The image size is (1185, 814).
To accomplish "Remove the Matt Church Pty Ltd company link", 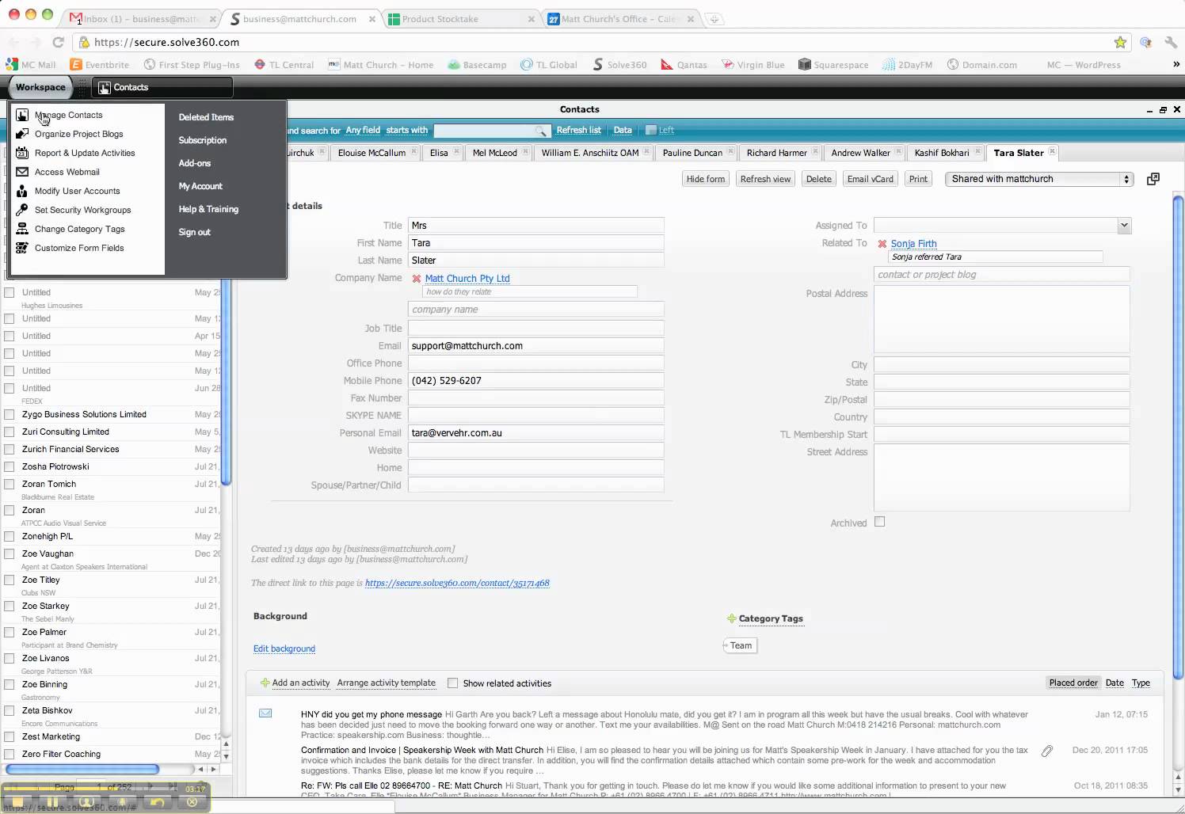I will point(417,279).
